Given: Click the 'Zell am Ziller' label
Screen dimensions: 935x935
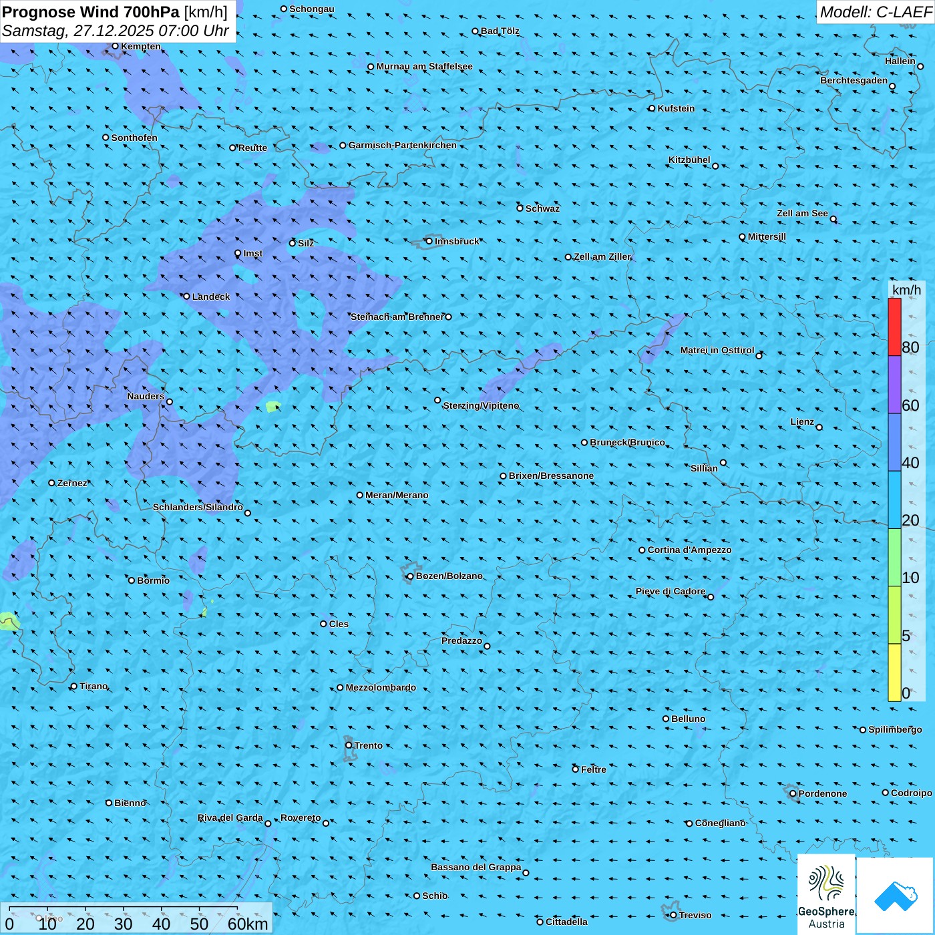Looking at the screenshot, I should click(602, 256).
